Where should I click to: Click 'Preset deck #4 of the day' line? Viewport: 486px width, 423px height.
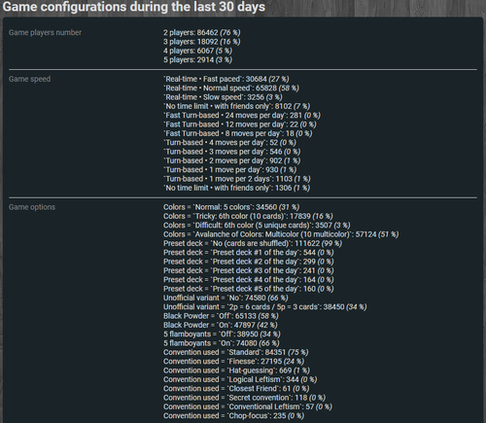(249, 279)
